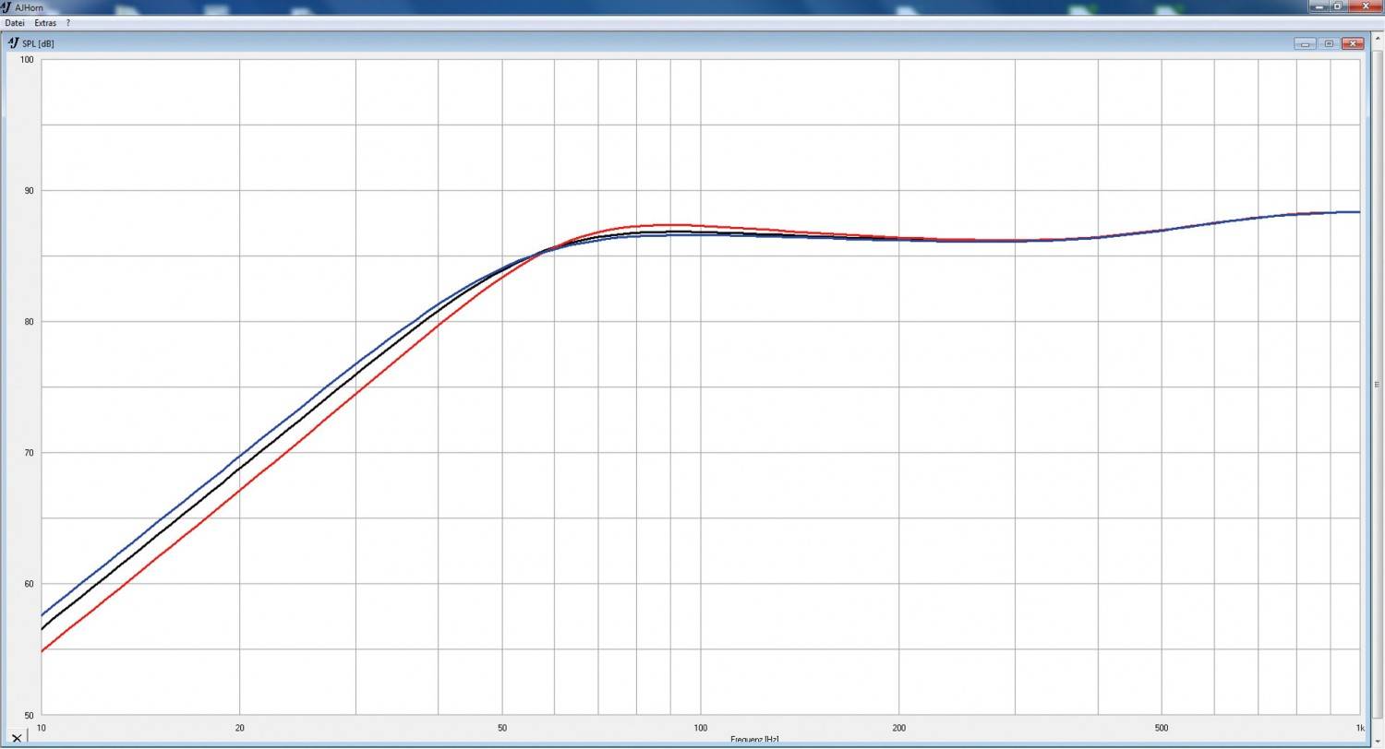This screenshot has width=1385, height=749.
Task: Click the '70' label on the SPL axis
Action: tap(29, 453)
